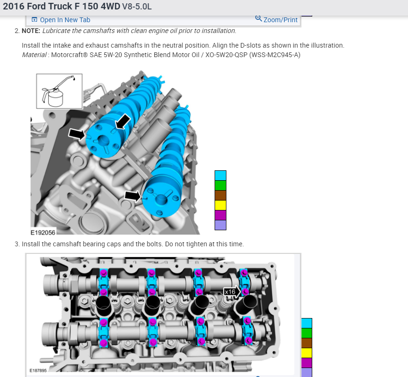Click the brown swatch beside bearing caps illustration
Image resolution: width=408 pixels, height=377 pixels.
point(307,343)
